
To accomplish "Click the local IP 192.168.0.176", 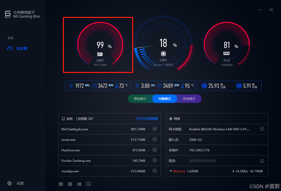I will point(199,150).
